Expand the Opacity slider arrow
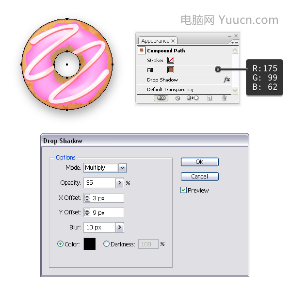This screenshot has width=291, height=291. pyautogui.click(x=120, y=183)
